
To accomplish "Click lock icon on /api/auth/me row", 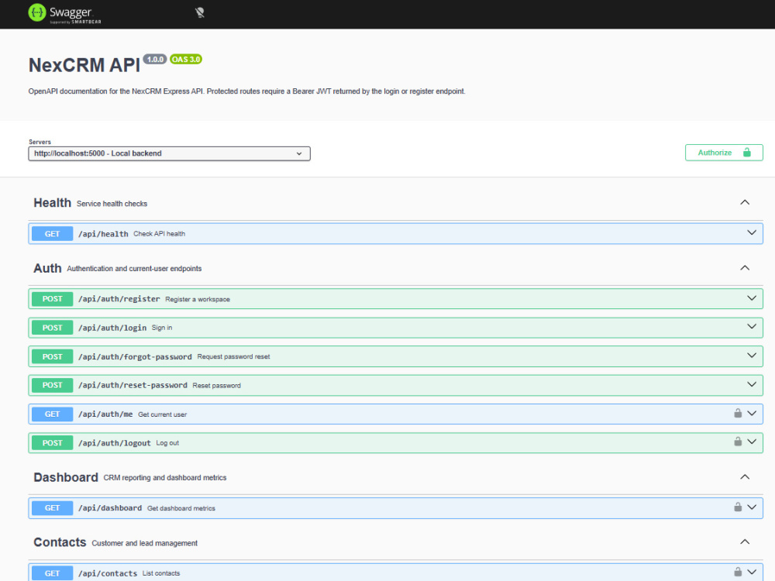I will coord(738,413).
